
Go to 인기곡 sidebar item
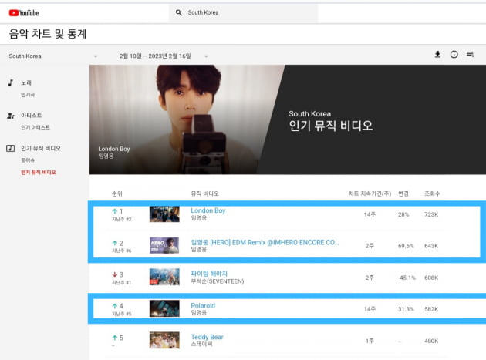pos(28,95)
